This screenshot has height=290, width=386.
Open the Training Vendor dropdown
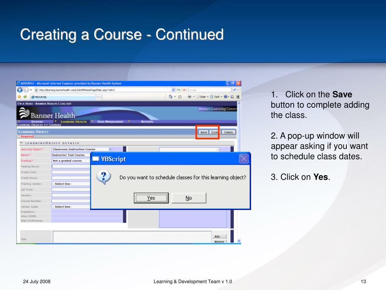click(71, 184)
